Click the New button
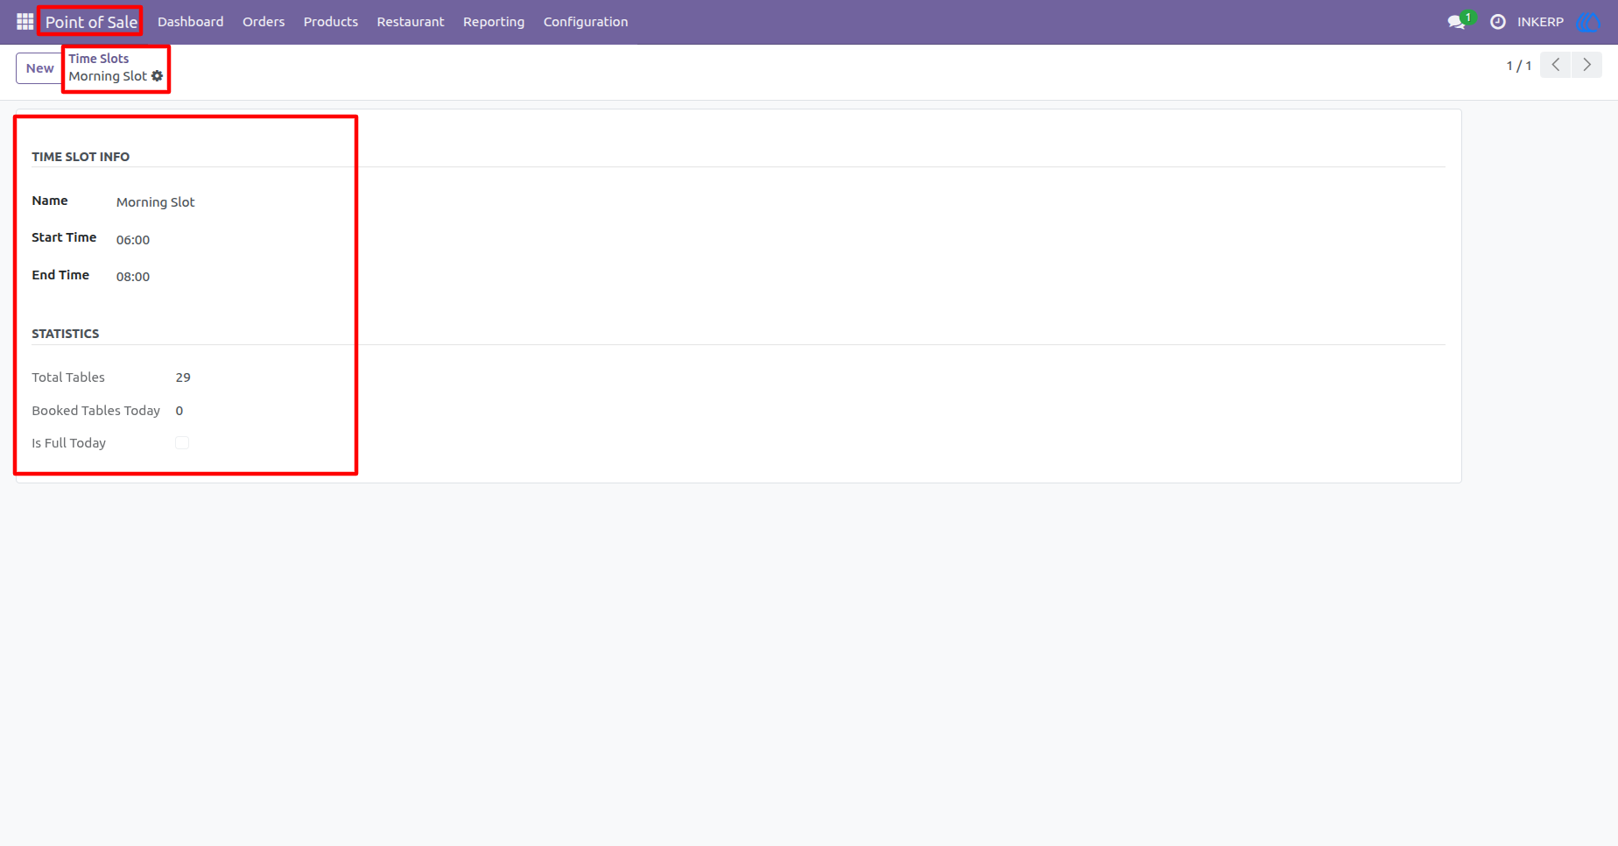 tap(39, 68)
